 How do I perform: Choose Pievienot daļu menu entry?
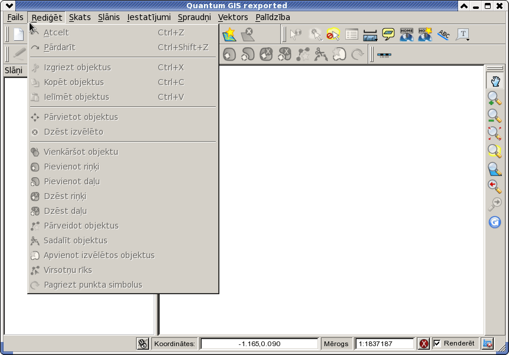point(123,181)
